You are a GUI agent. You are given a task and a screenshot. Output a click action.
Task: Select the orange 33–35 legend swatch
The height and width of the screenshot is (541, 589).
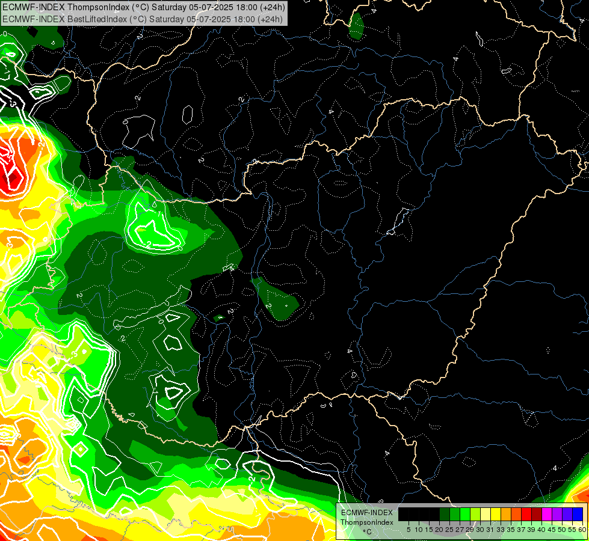[506, 515]
